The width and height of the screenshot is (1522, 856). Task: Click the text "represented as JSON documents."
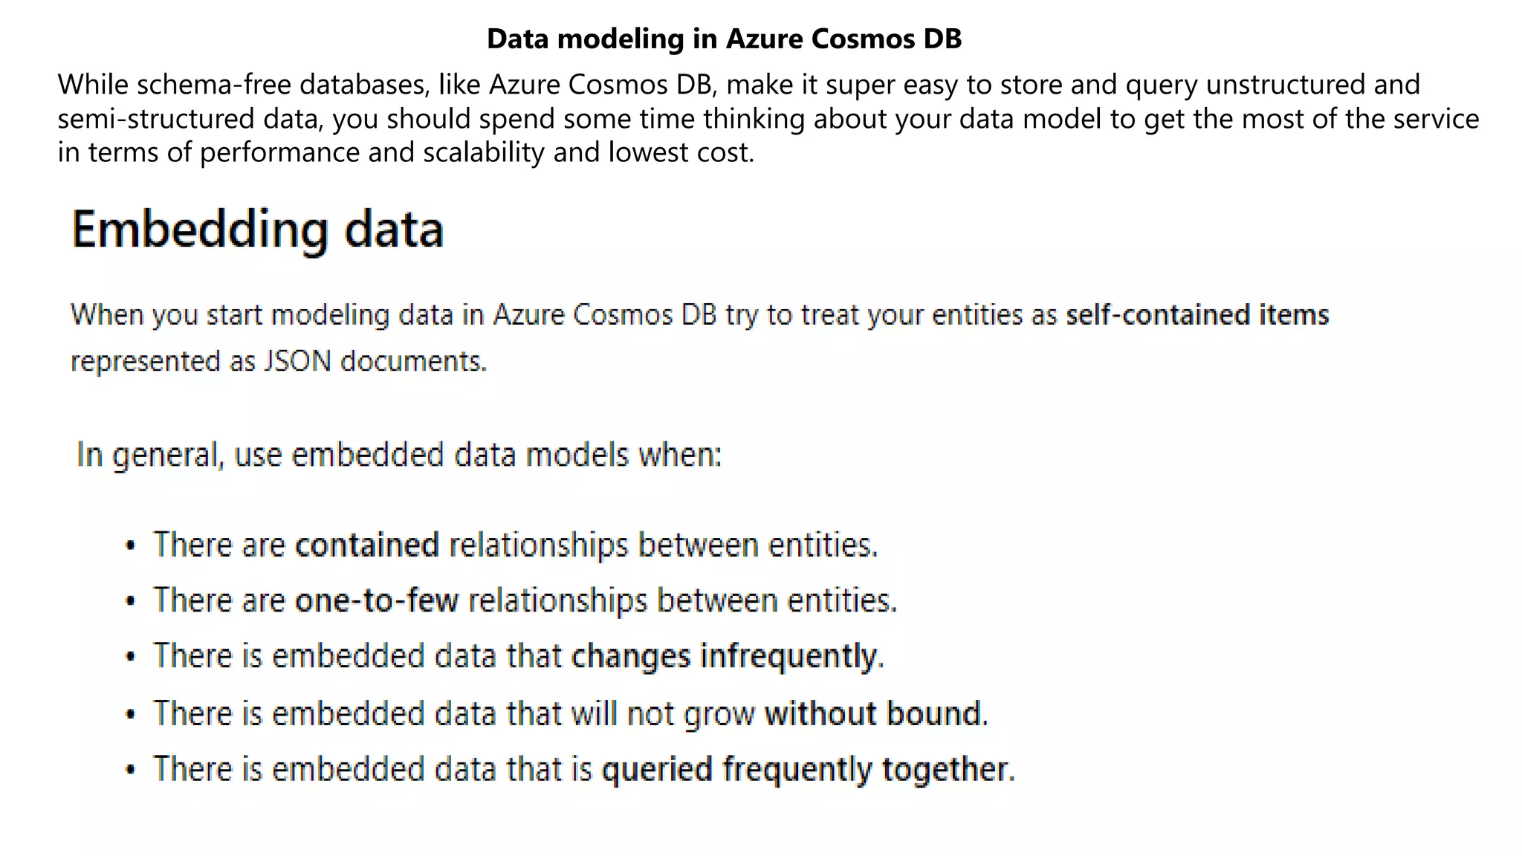point(279,361)
